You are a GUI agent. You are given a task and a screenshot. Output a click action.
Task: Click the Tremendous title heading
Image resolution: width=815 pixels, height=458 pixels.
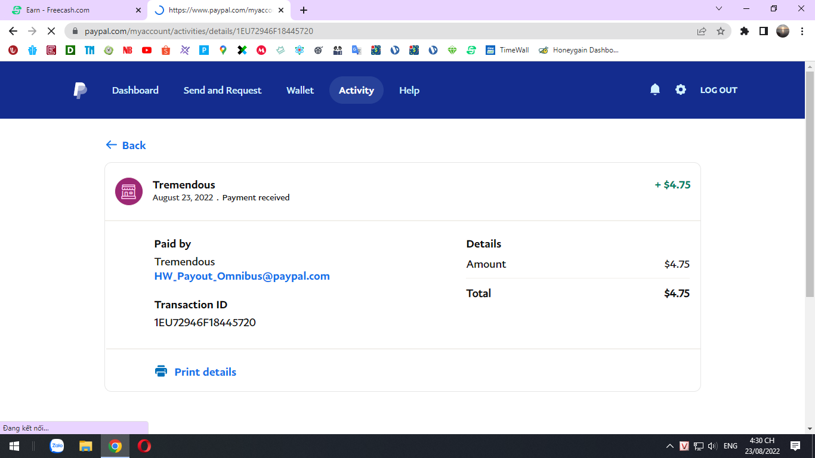[184, 185]
